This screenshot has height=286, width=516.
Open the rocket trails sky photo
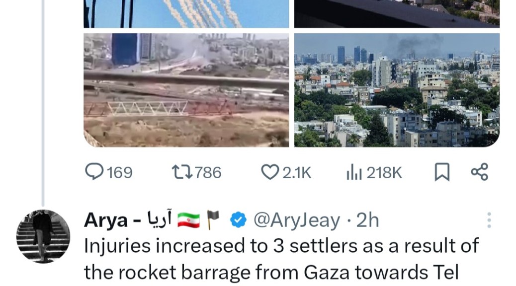[186, 14]
